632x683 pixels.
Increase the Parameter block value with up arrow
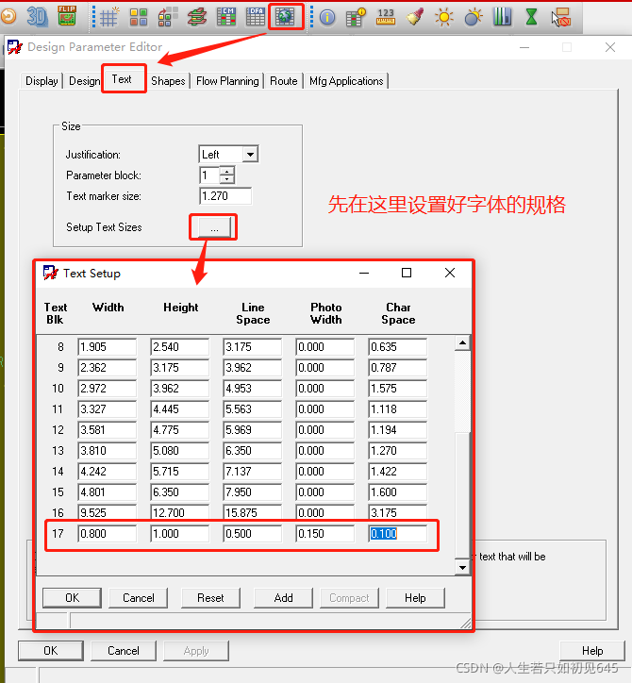pos(226,171)
